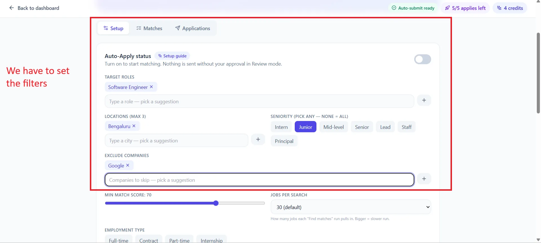Image resolution: width=541 pixels, height=243 pixels.
Task: Click the sparkle icon beside 4 credits
Action: (499, 8)
